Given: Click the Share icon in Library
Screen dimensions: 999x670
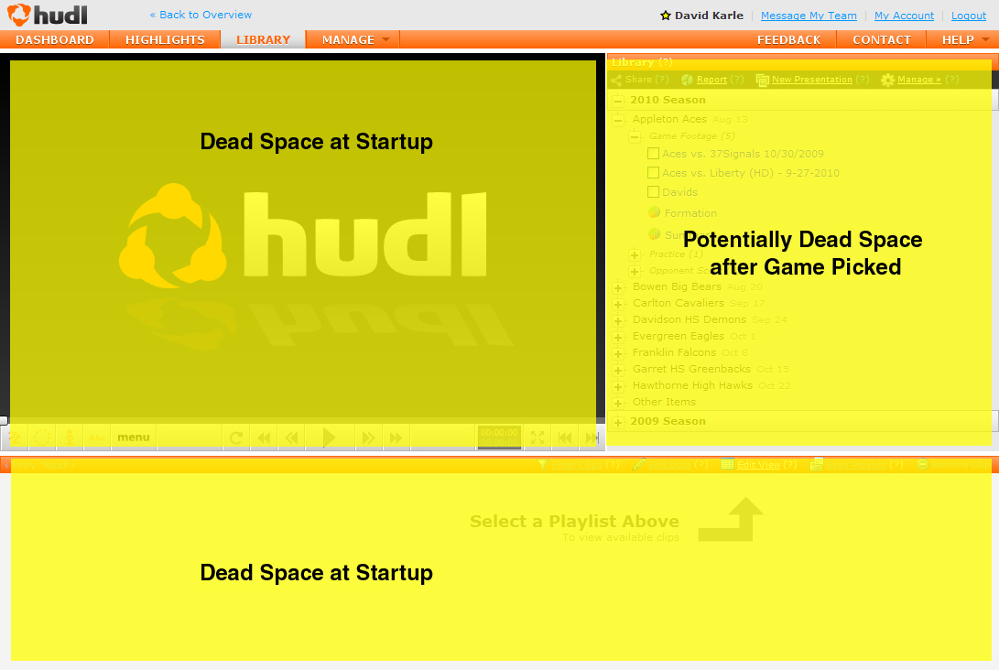Looking at the screenshot, I should pyautogui.click(x=616, y=81).
